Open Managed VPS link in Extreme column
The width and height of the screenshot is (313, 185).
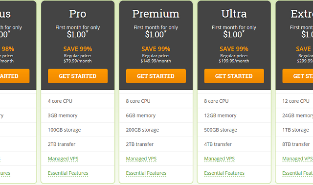tap(297, 159)
